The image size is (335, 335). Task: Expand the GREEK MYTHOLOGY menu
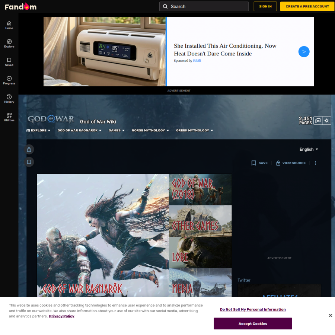(194, 130)
